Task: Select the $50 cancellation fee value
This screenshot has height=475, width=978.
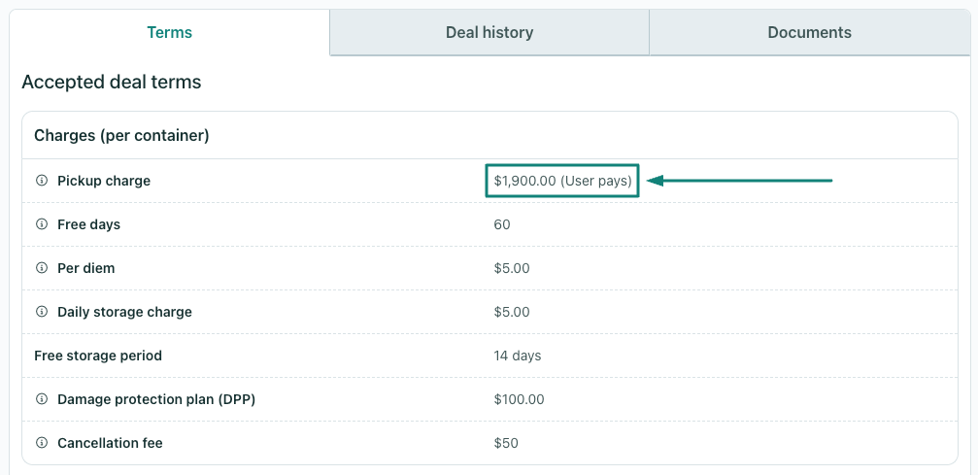Action: 506,443
